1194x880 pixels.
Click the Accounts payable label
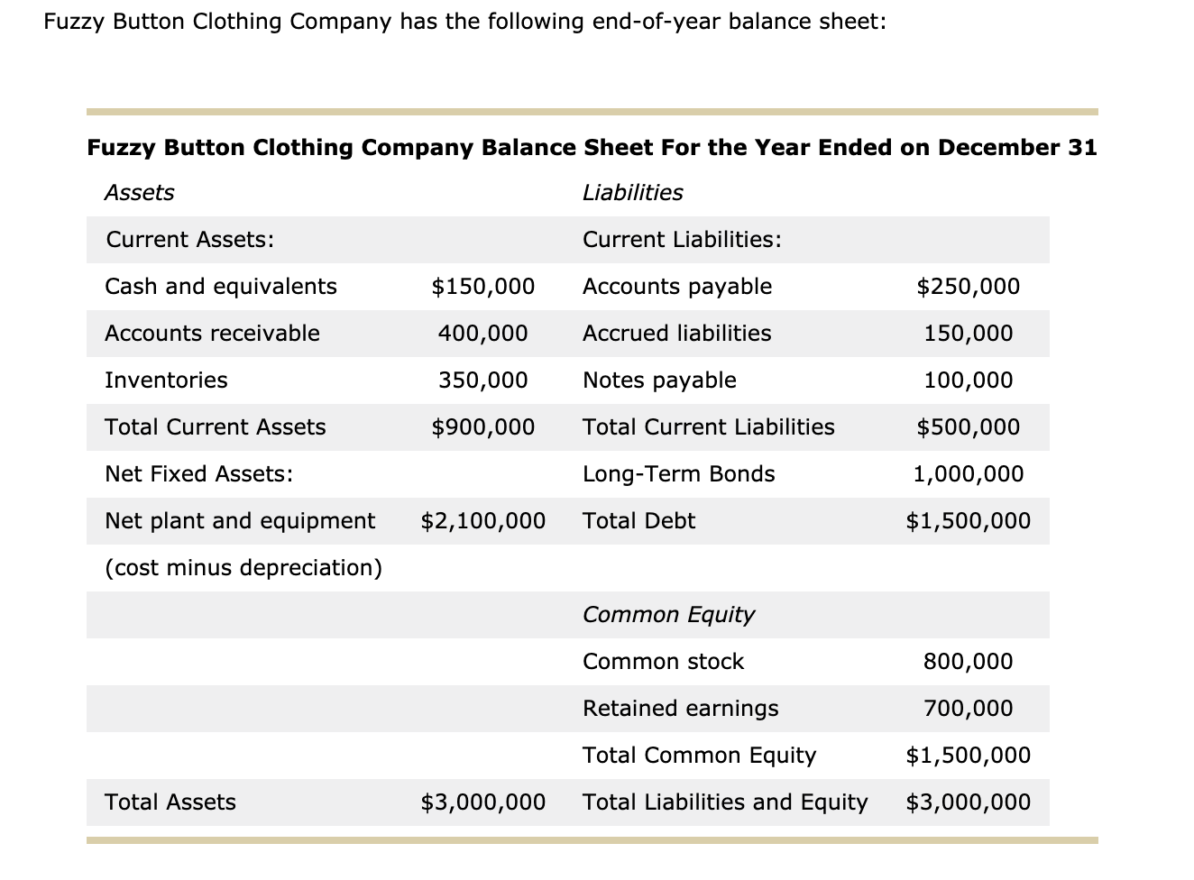676,286
